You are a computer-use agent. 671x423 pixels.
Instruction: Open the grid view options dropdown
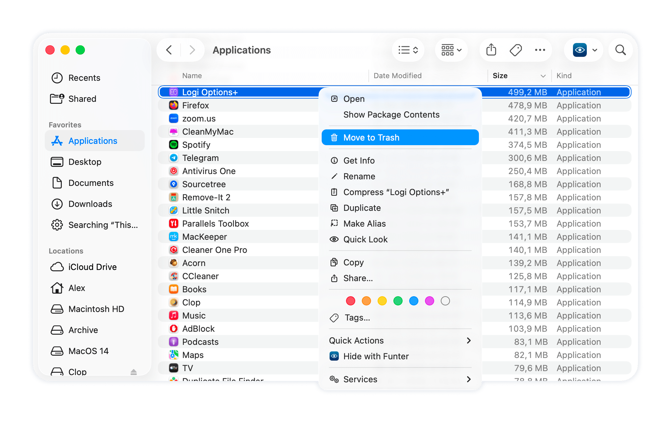[x=451, y=50]
